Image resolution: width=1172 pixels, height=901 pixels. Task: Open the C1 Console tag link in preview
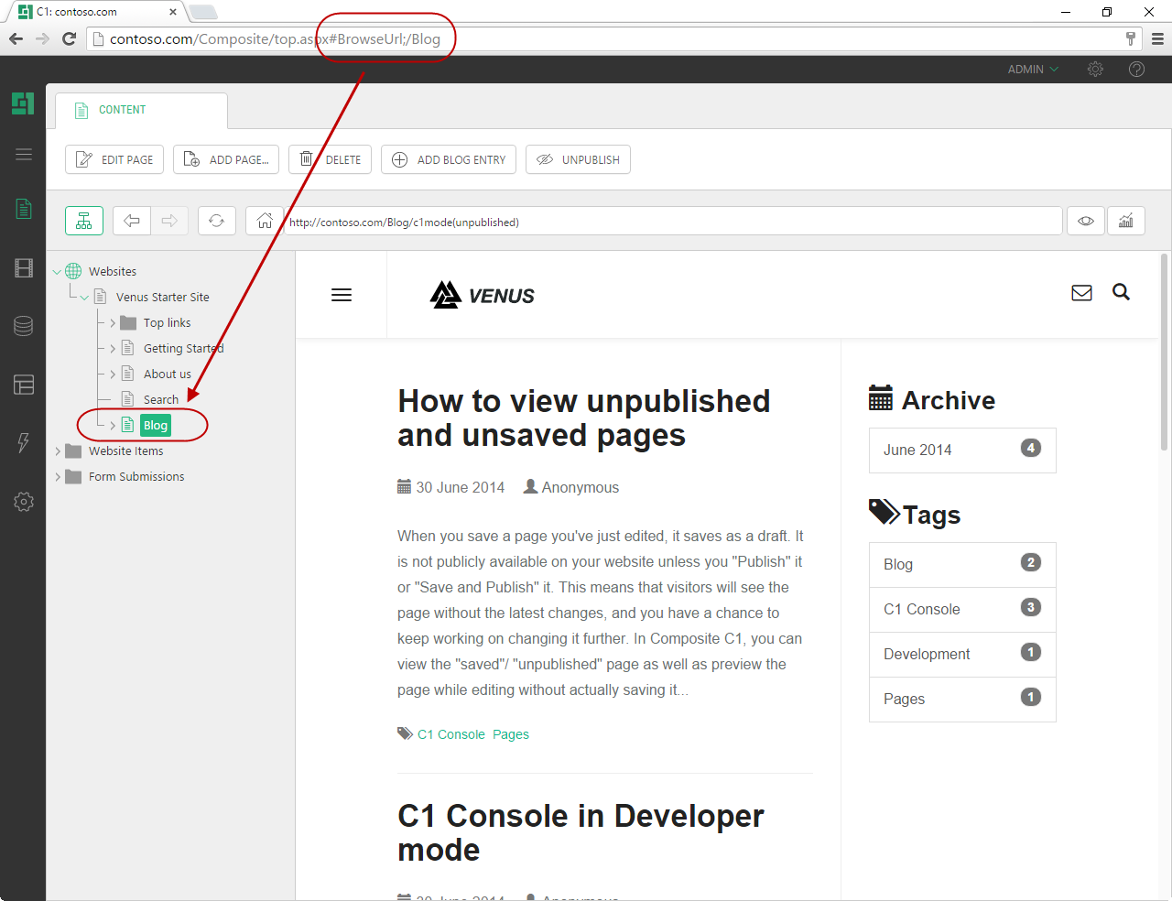click(450, 734)
